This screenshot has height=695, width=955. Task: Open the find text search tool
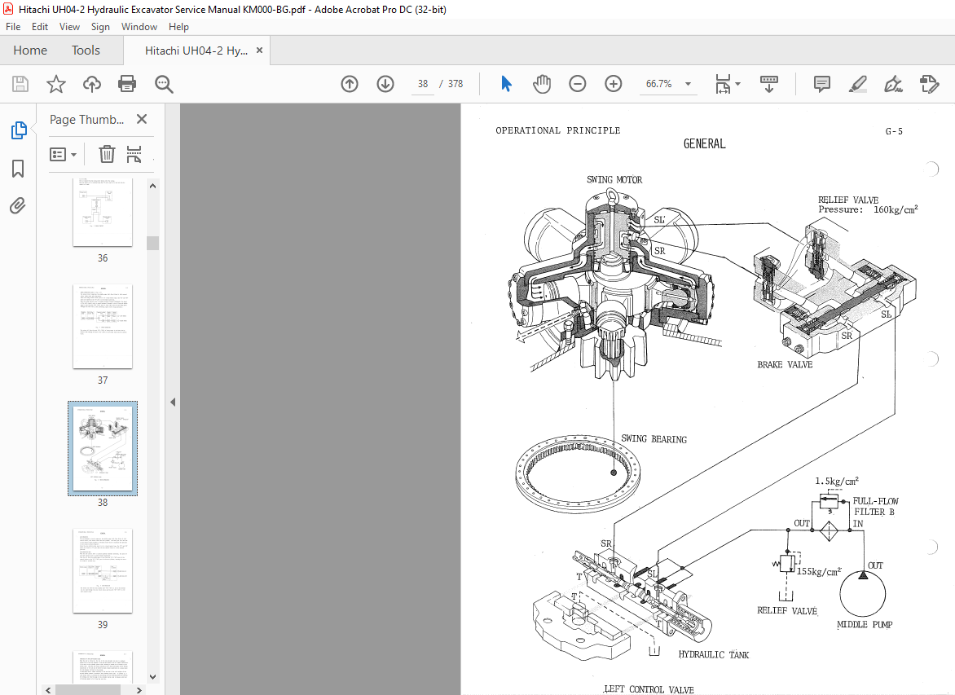[164, 84]
